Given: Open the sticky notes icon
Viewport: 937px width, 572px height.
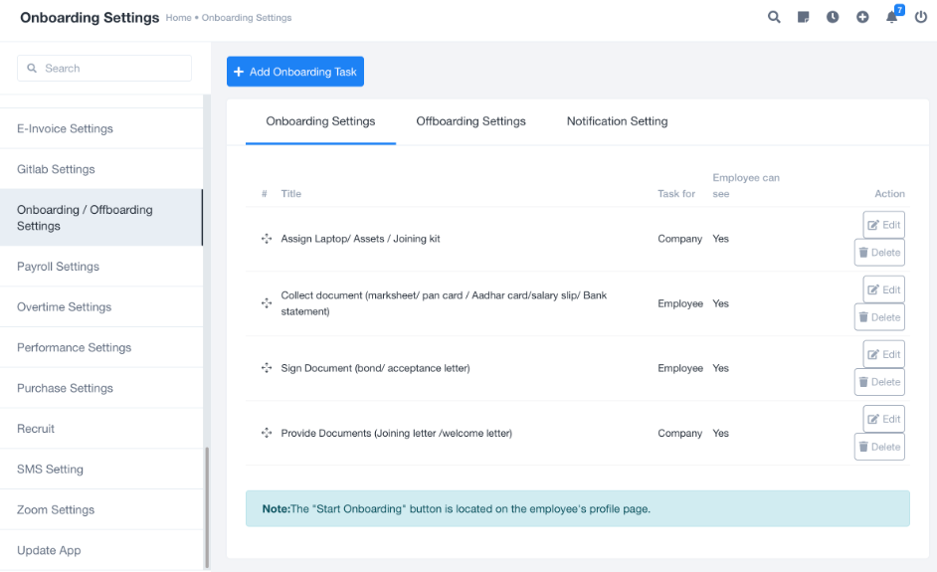Looking at the screenshot, I should coord(804,17).
